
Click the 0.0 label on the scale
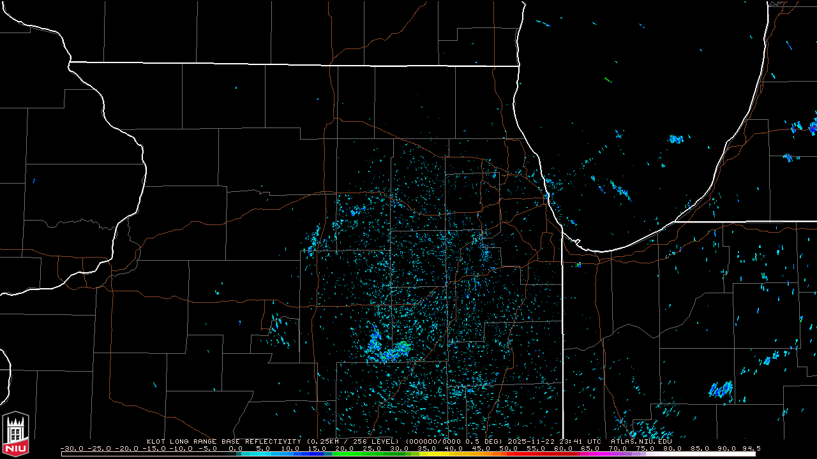point(236,449)
